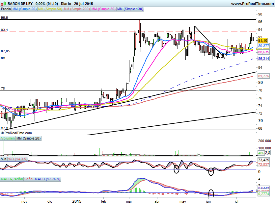The image size is (275, 204).
Task: Click the 86 support level label
Action: pyautogui.click(x=3, y=58)
